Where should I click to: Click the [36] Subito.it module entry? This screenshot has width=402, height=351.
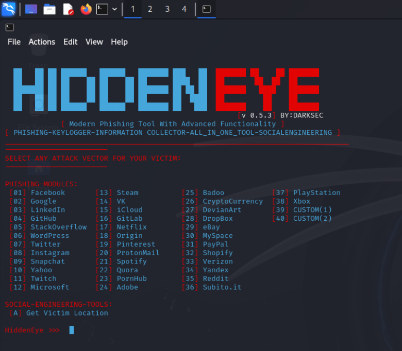coord(211,287)
